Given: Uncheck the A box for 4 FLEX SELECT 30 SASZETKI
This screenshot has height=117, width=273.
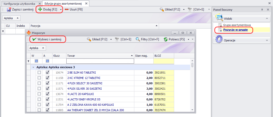Looking at the screenshot, I should click(47, 83).
